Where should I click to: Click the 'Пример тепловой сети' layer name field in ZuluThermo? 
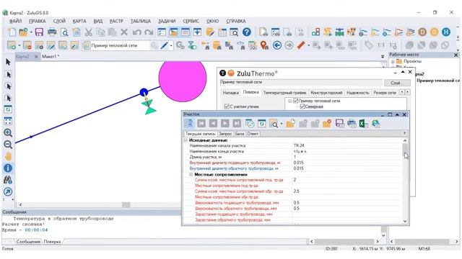tap(301, 82)
